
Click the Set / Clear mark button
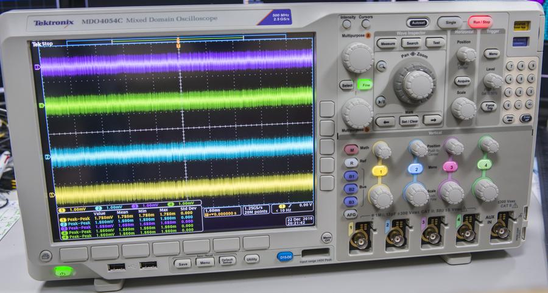pyautogui.click(x=409, y=121)
